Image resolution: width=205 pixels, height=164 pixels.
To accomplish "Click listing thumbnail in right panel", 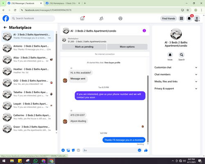I will (176, 34).
